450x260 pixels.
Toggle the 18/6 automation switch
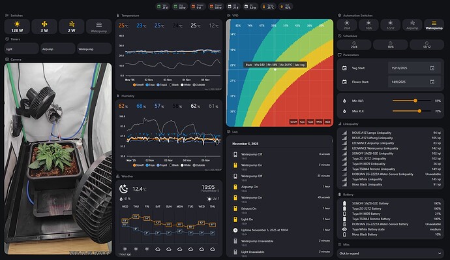click(368, 25)
